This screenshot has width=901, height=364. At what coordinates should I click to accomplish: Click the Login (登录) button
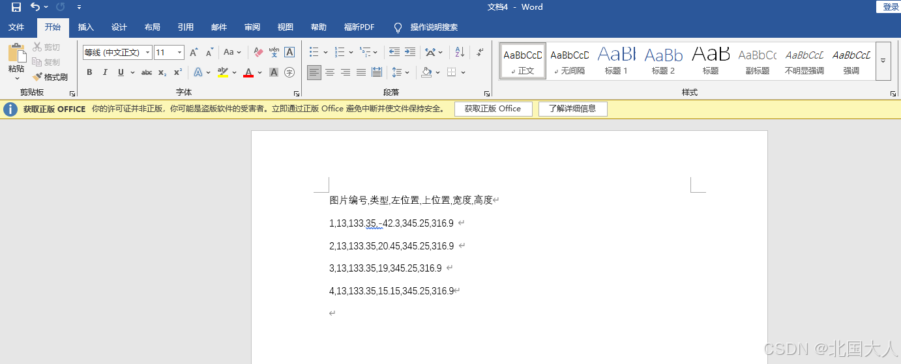click(x=891, y=7)
